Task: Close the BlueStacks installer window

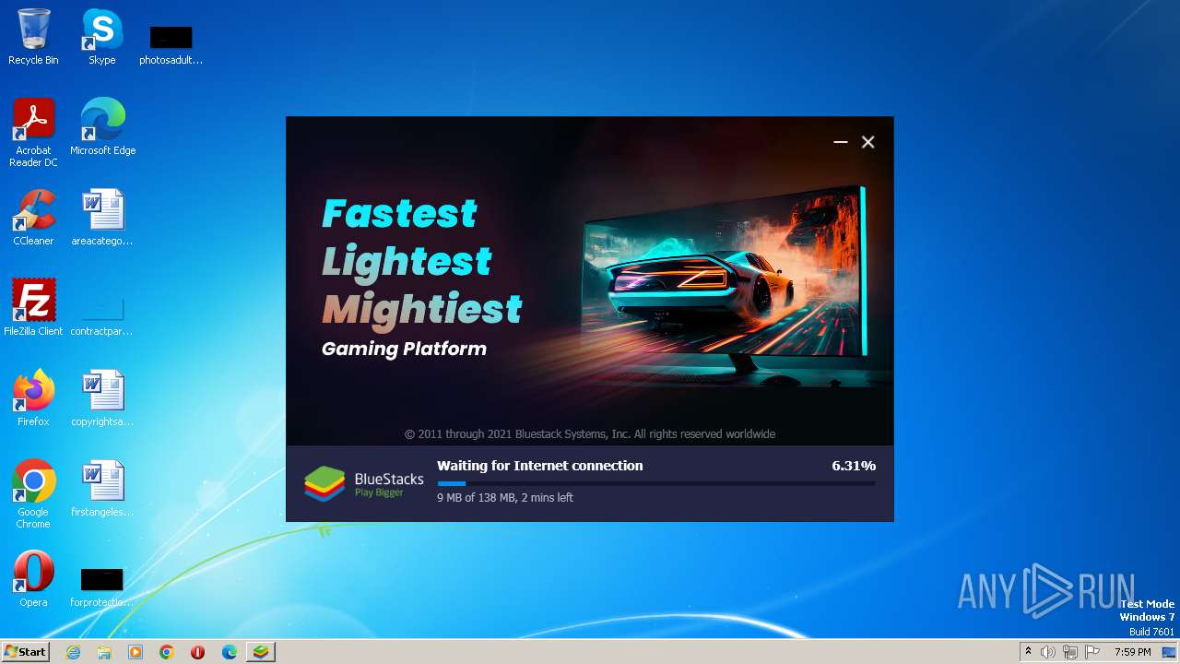Action: point(867,142)
